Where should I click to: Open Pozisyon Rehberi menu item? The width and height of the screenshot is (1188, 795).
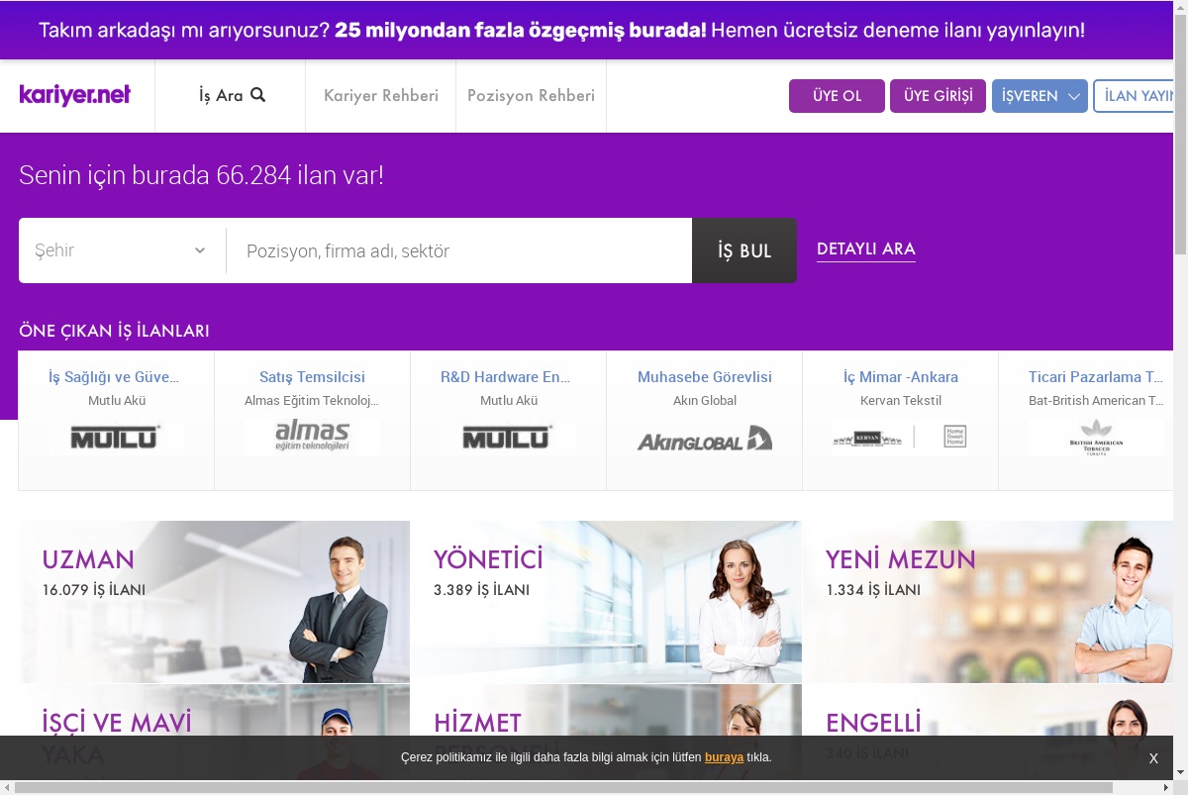click(x=532, y=96)
